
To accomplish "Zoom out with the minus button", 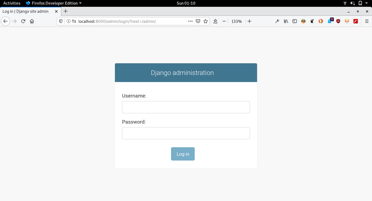I will (x=224, y=21).
